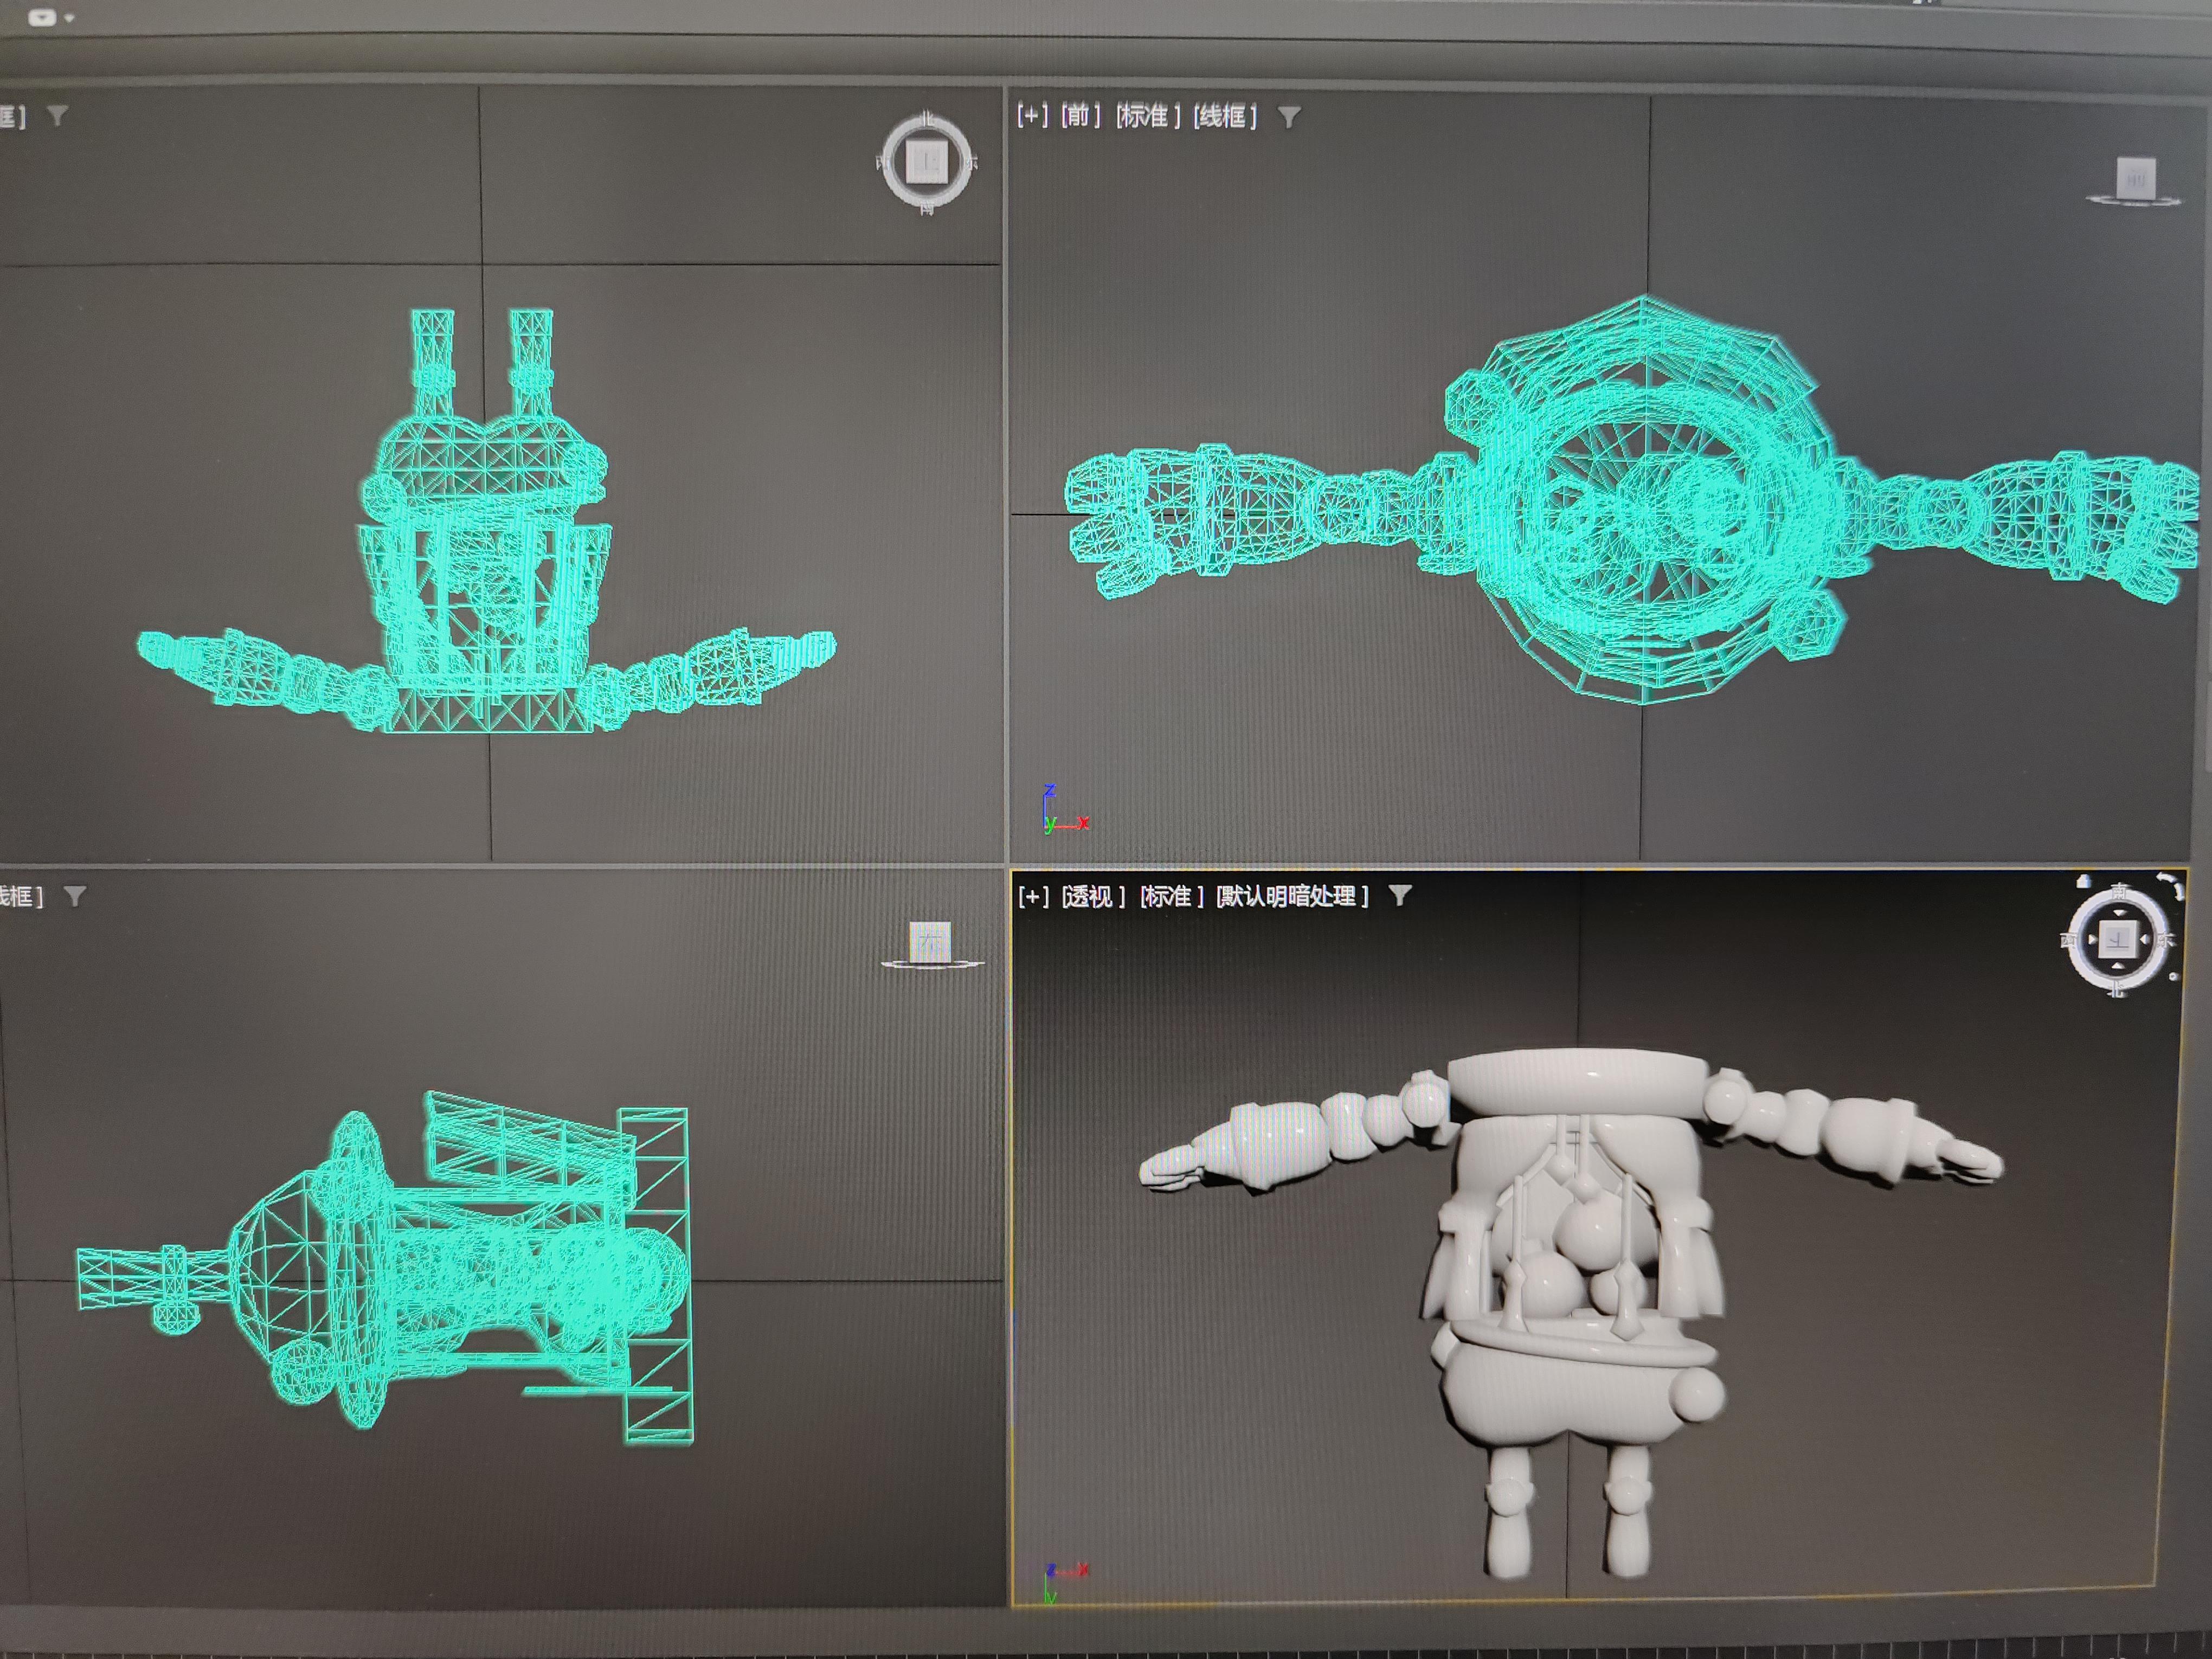Open the [透视] point-of-view menu
2212x1659 pixels.
pos(1093,896)
